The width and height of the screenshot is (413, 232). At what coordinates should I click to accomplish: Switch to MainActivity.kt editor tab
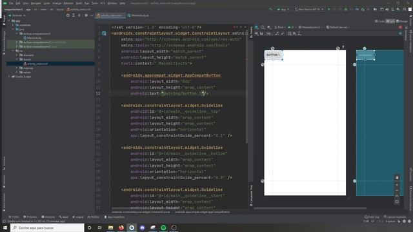click(138, 15)
